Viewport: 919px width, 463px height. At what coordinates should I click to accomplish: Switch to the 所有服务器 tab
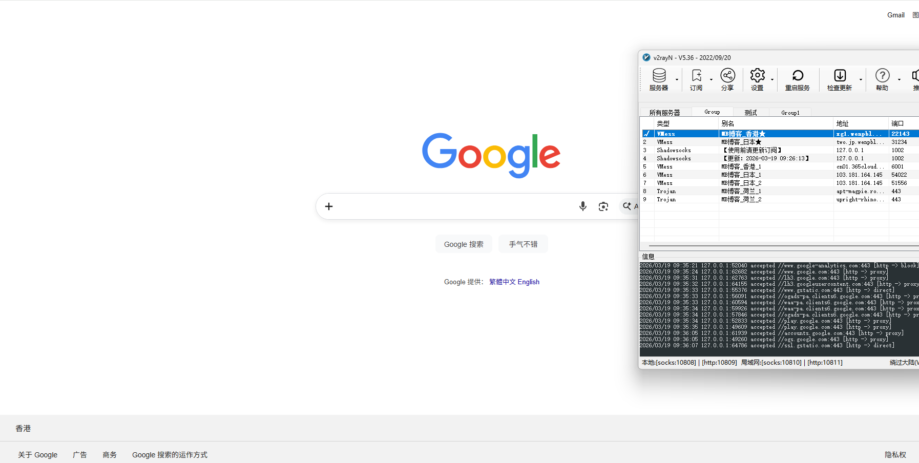pyautogui.click(x=664, y=113)
